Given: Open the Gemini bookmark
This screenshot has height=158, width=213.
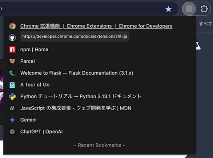Looking at the screenshot, I should click(x=28, y=120).
